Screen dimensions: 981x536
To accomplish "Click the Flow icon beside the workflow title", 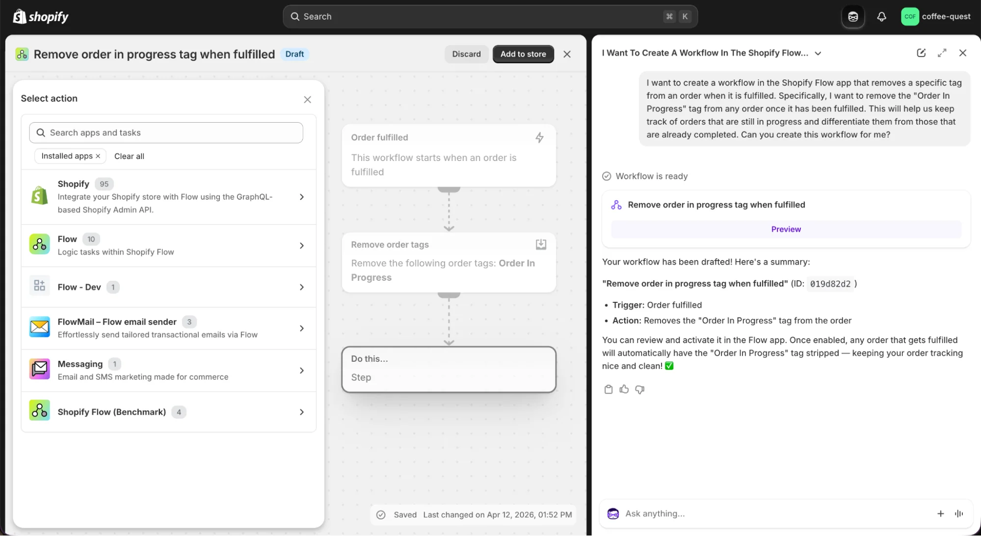I will (22, 54).
